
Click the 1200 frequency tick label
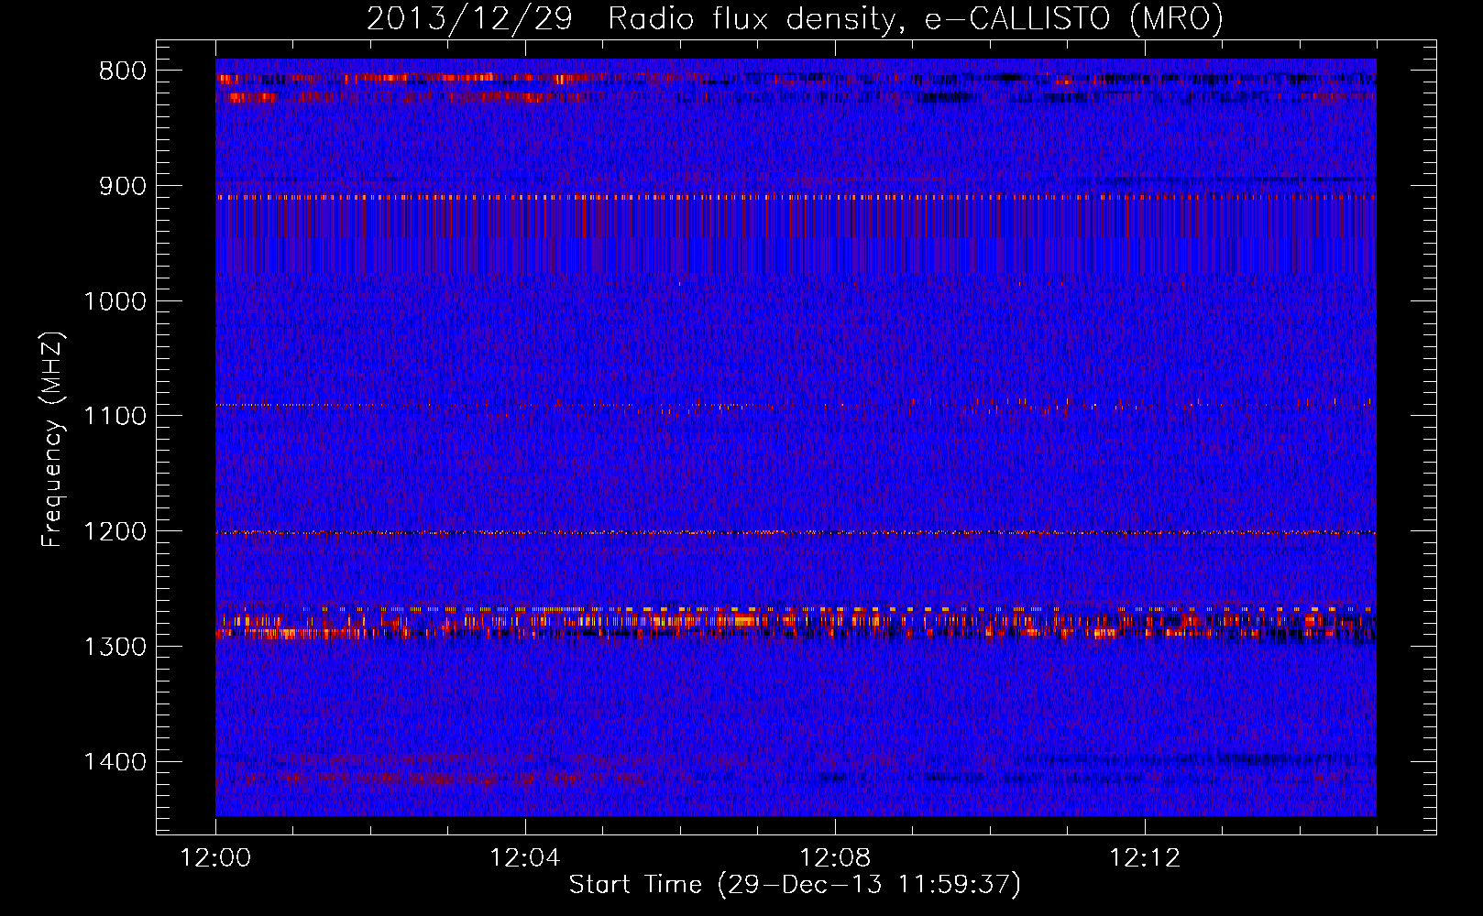point(115,531)
